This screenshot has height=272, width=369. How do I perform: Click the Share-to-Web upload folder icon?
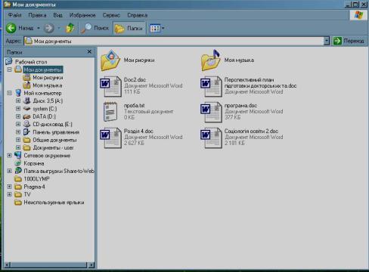[18, 171]
